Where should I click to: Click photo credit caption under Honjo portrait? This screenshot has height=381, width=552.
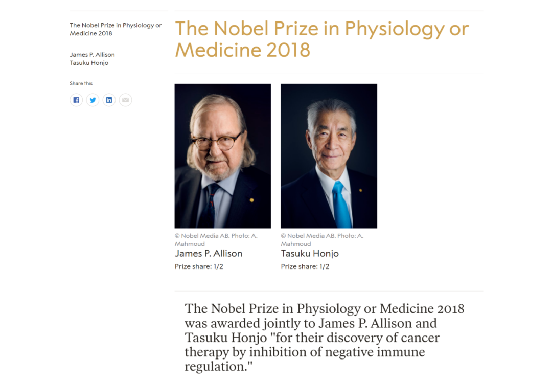click(322, 240)
